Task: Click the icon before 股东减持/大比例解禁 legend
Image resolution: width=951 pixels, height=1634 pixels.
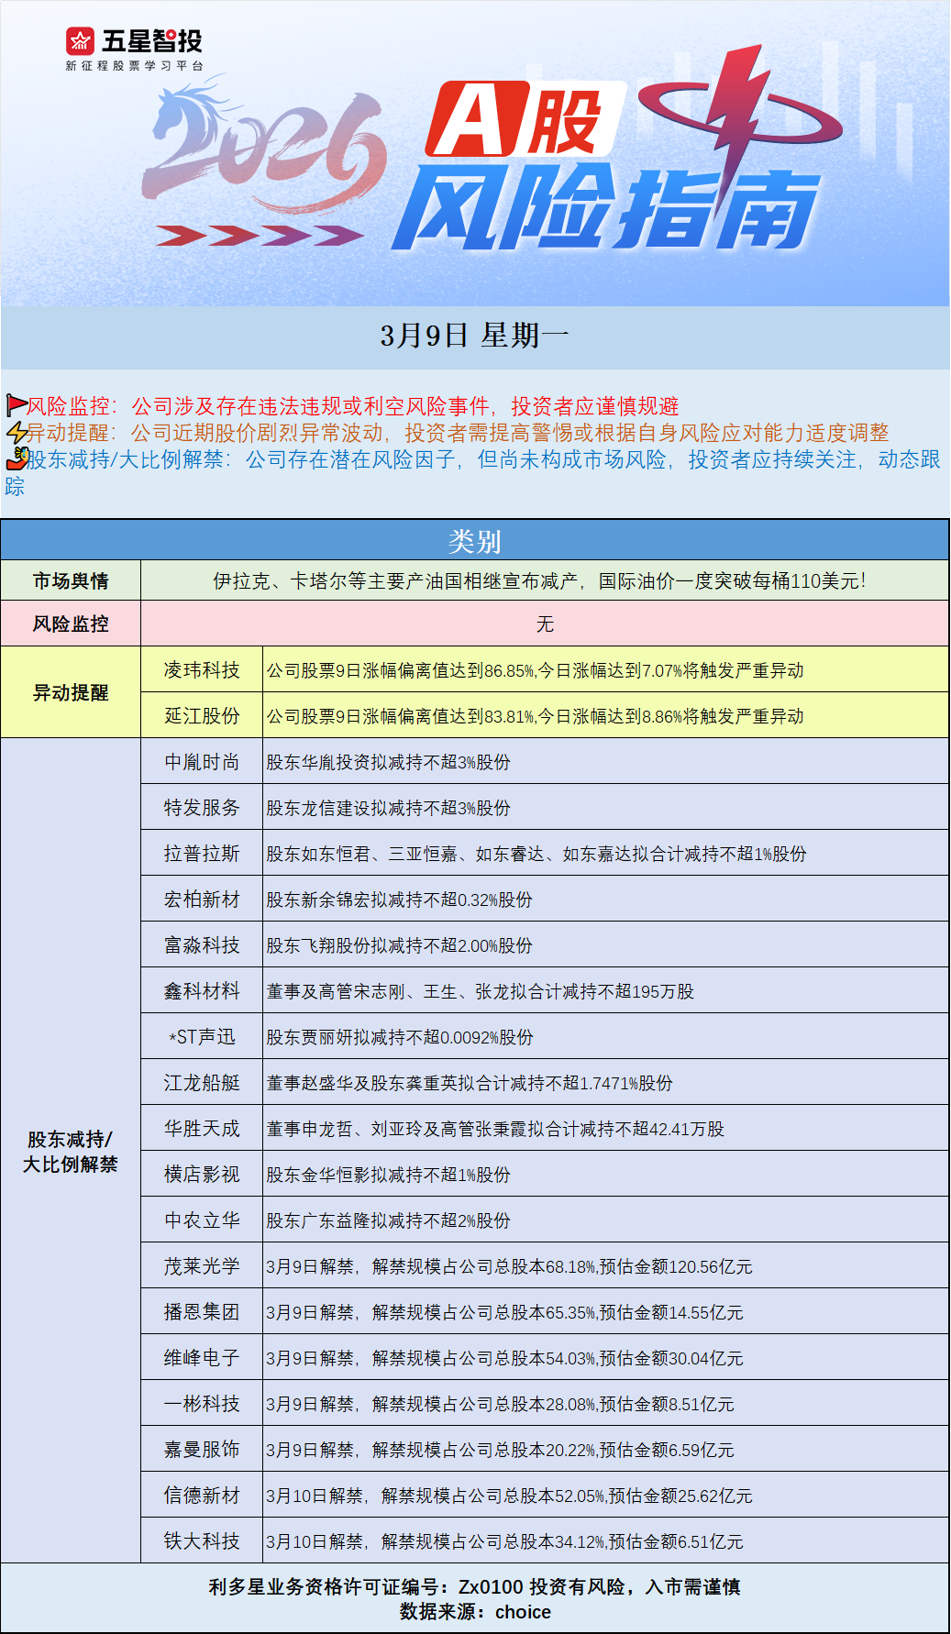Action: (18, 458)
